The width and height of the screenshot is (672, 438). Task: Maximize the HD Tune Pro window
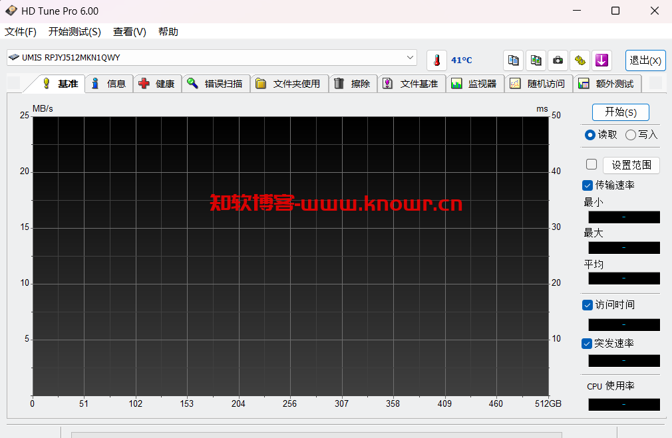pyautogui.click(x=615, y=11)
